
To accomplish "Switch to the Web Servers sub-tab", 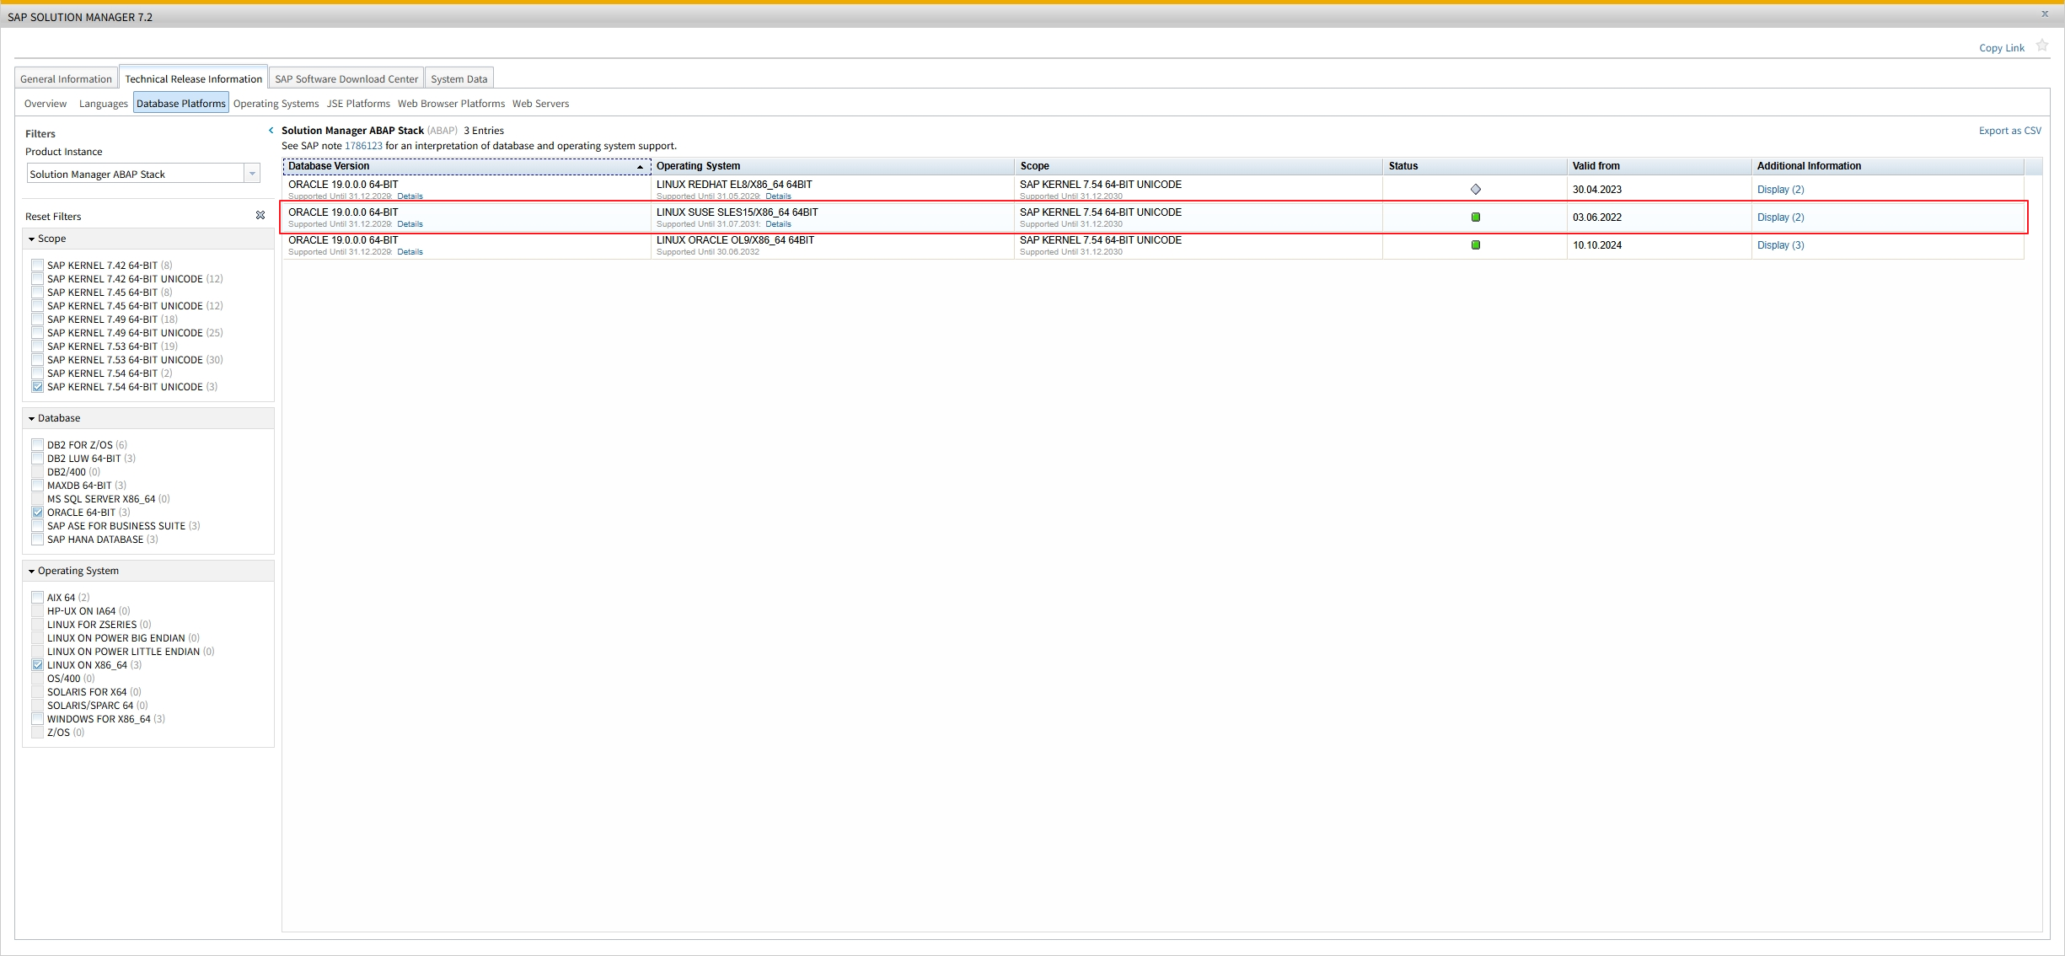I will point(540,104).
